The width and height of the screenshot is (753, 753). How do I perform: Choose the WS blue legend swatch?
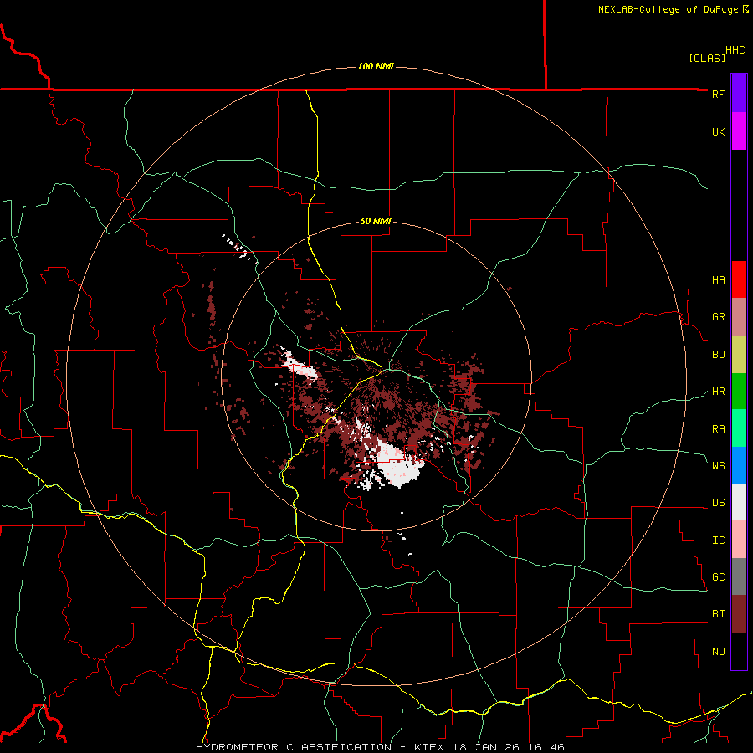point(739,465)
